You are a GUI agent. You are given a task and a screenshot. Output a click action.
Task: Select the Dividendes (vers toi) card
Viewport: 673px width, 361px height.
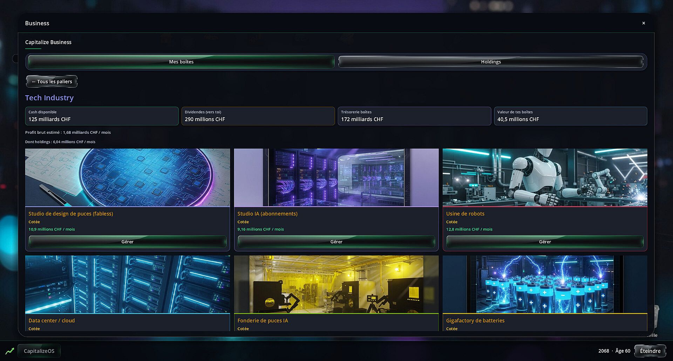(258, 116)
